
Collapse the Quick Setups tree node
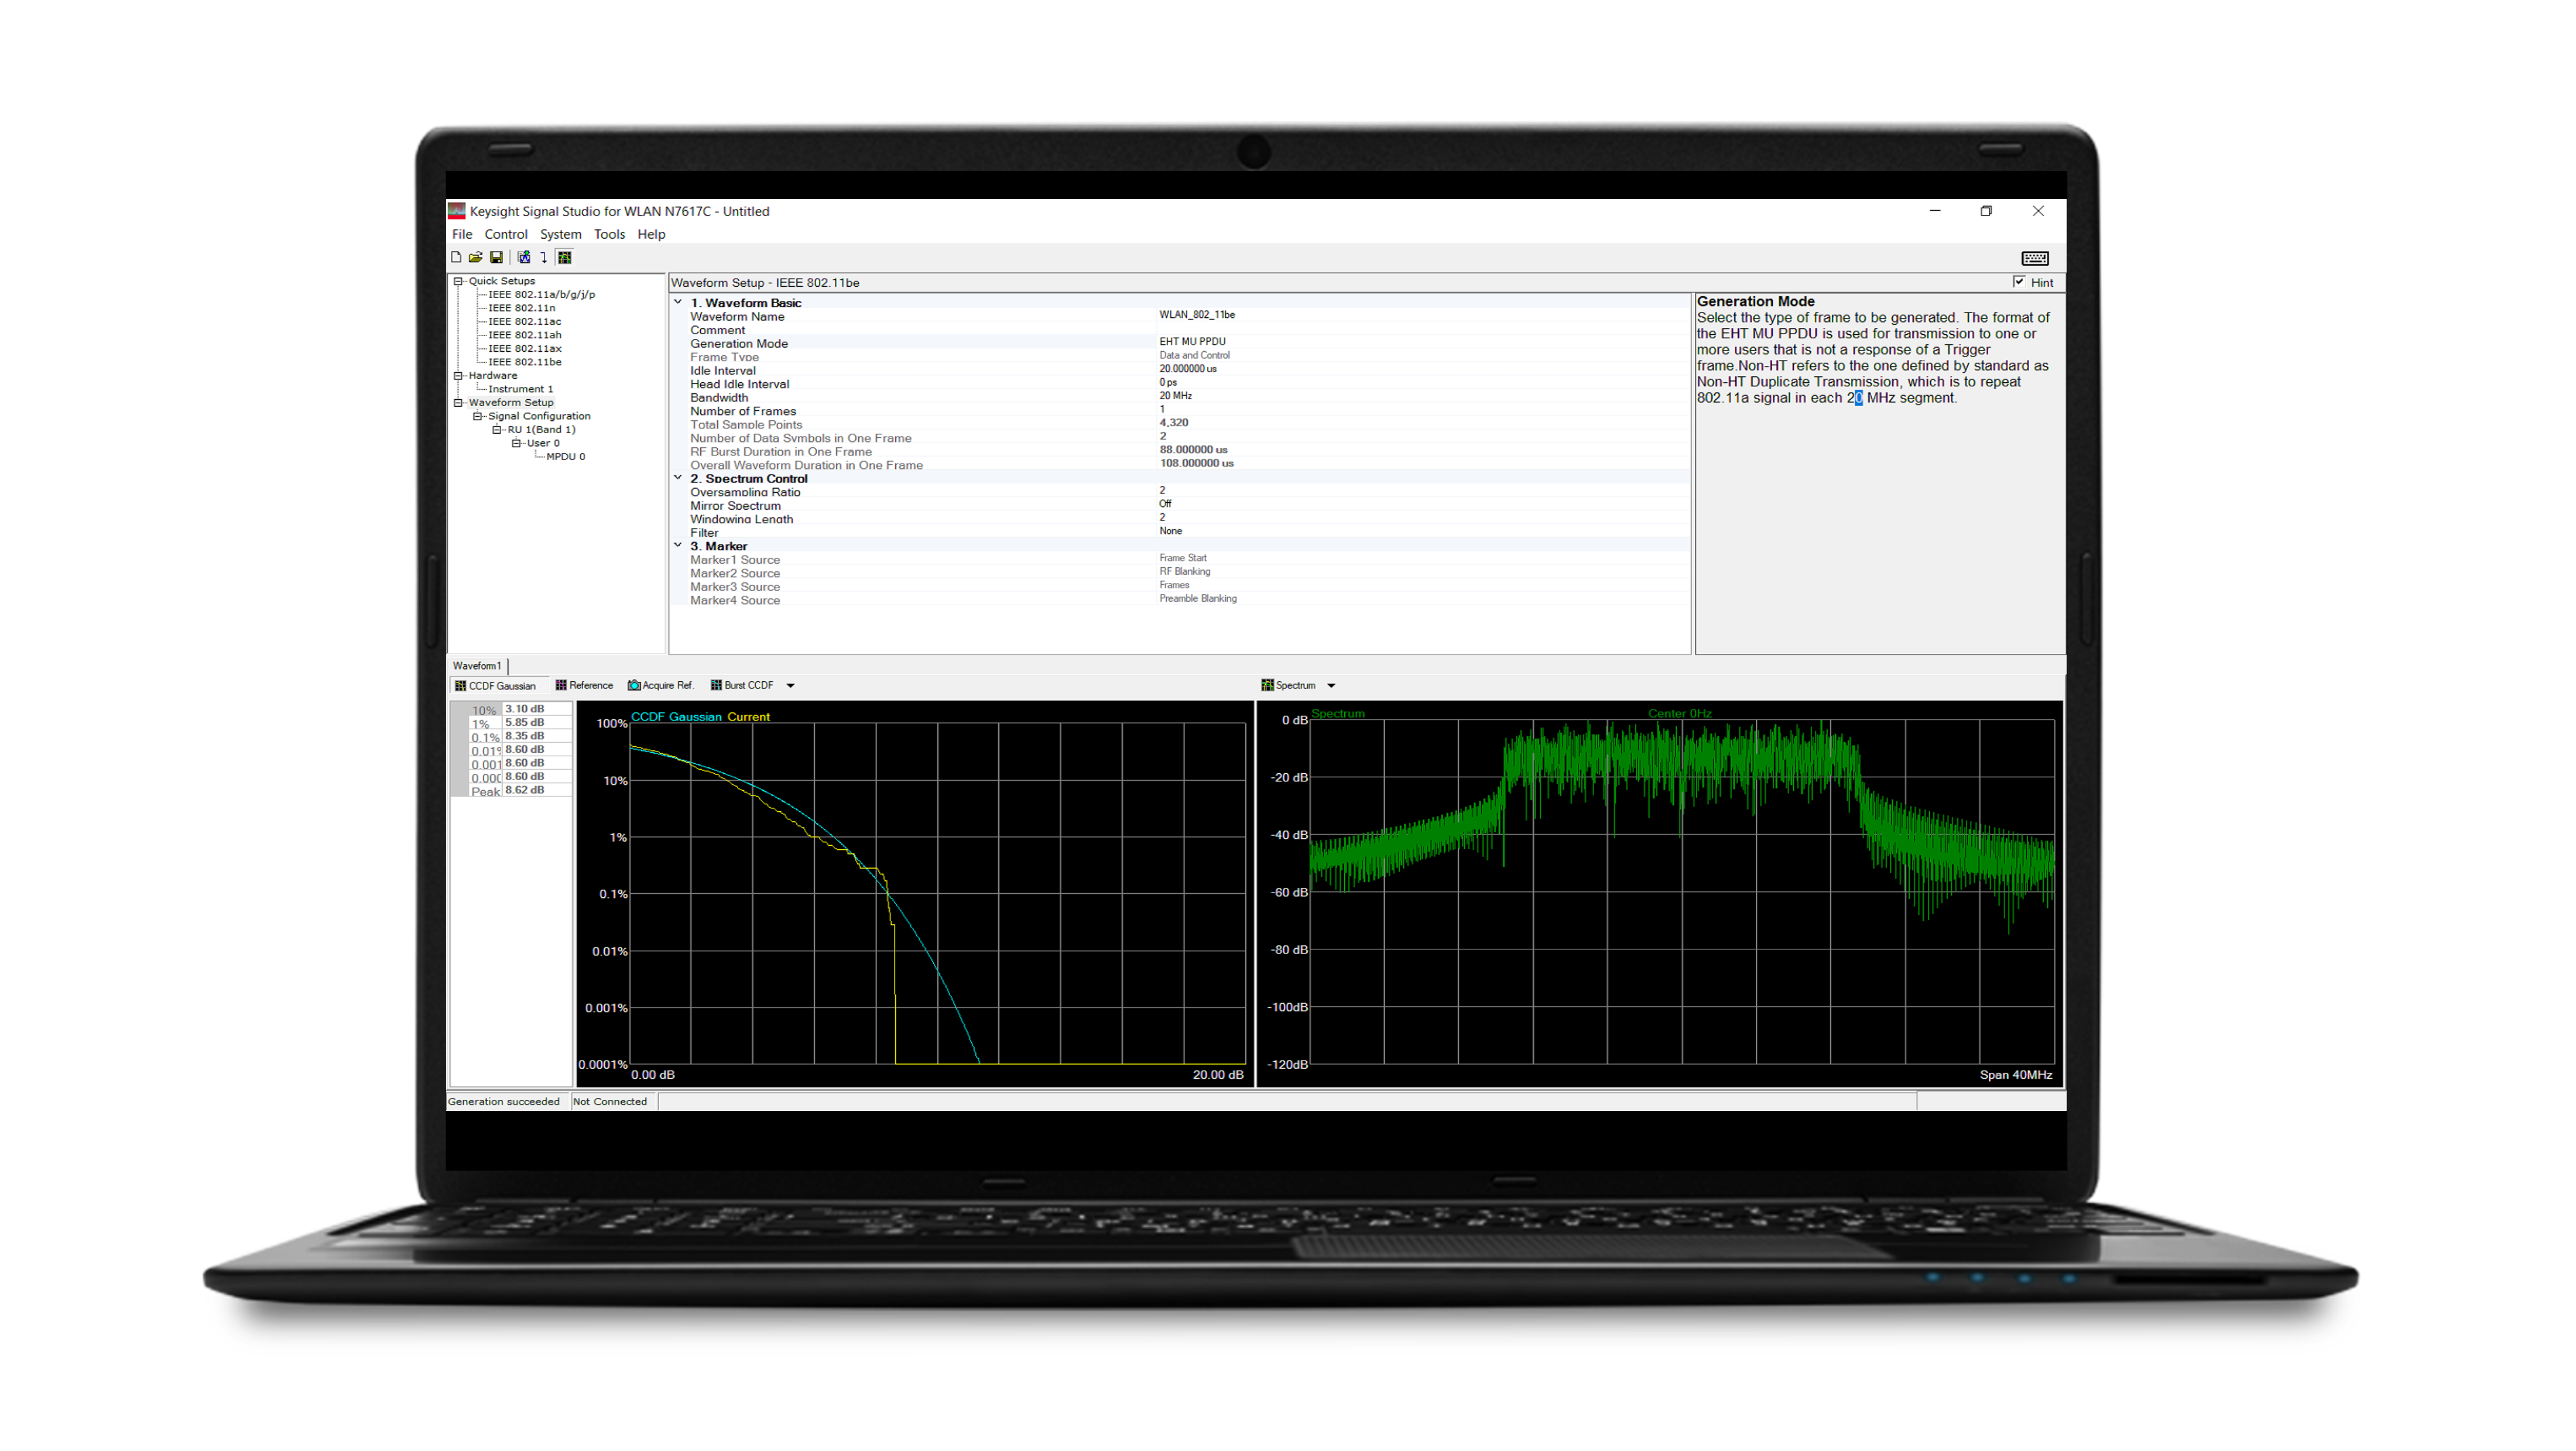[x=458, y=281]
